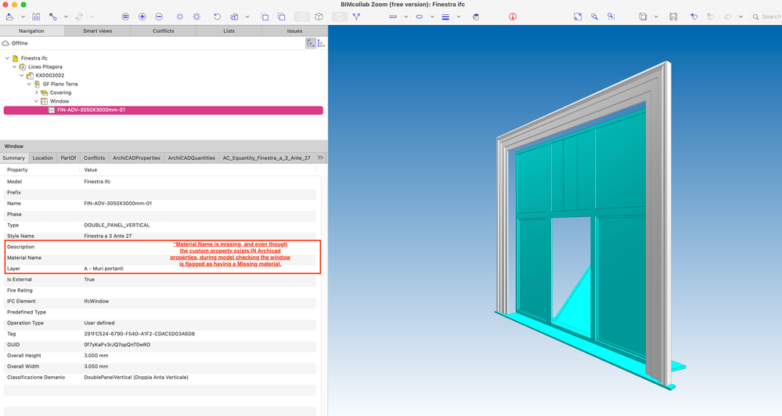Open the Conflicts panel tab
Screen dimensions: 782x416
click(x=164, y=31)
